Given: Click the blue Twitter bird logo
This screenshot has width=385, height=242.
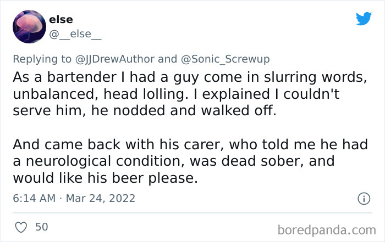Looking at the screenshot, I should click(364, 19).
